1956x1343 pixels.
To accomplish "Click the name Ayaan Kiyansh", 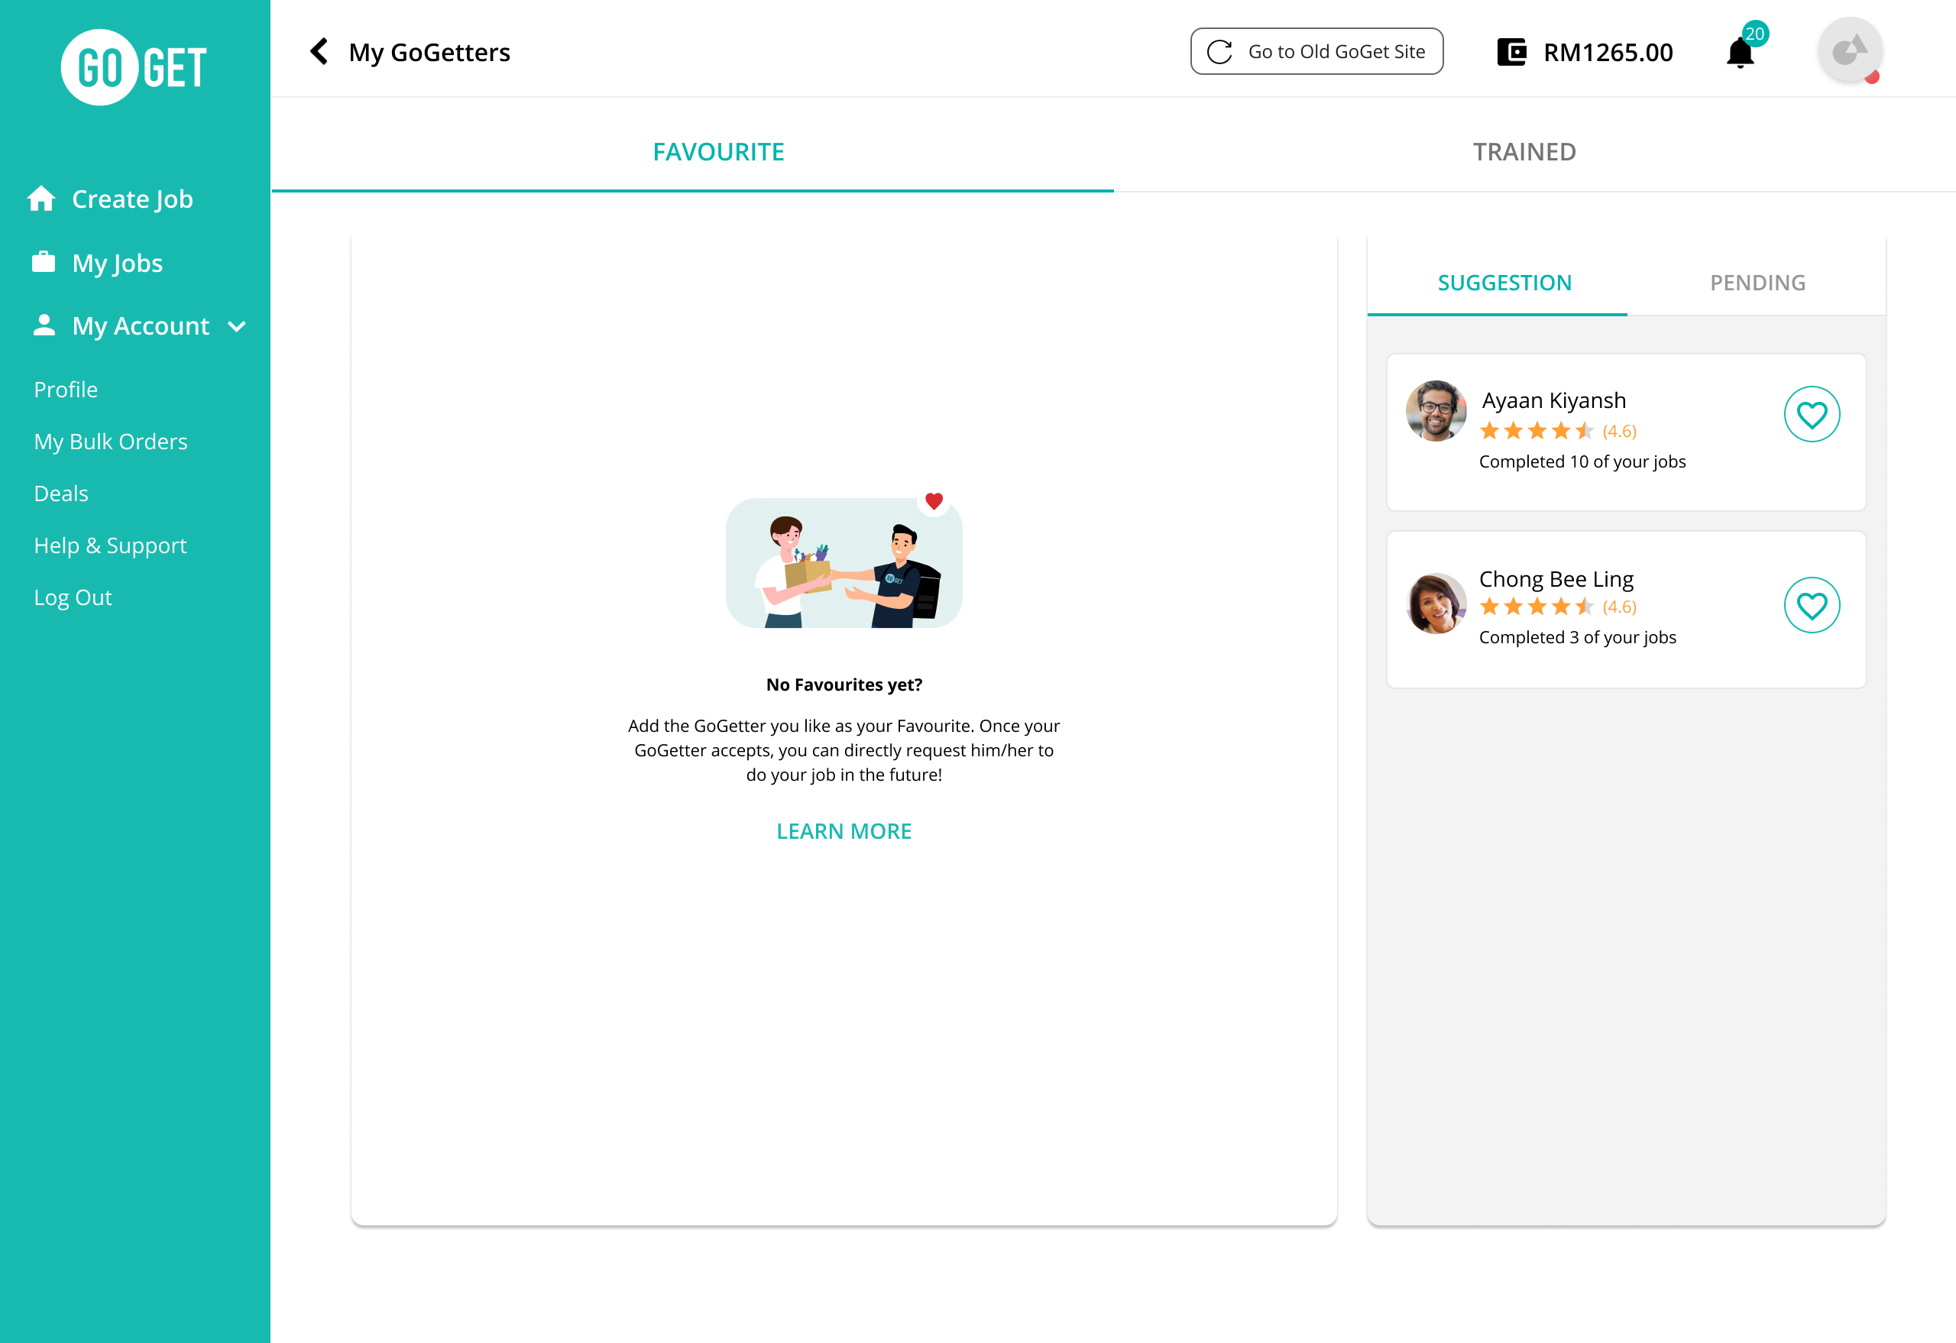I will [x=1553, y=400].
